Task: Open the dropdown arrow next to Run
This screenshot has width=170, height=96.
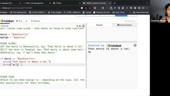Action: coord(26,21)
